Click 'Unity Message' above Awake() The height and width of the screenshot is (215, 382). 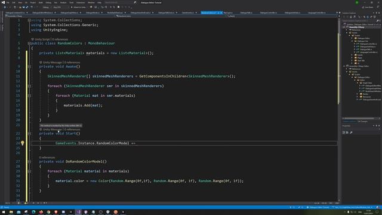[x=52, y=62]
